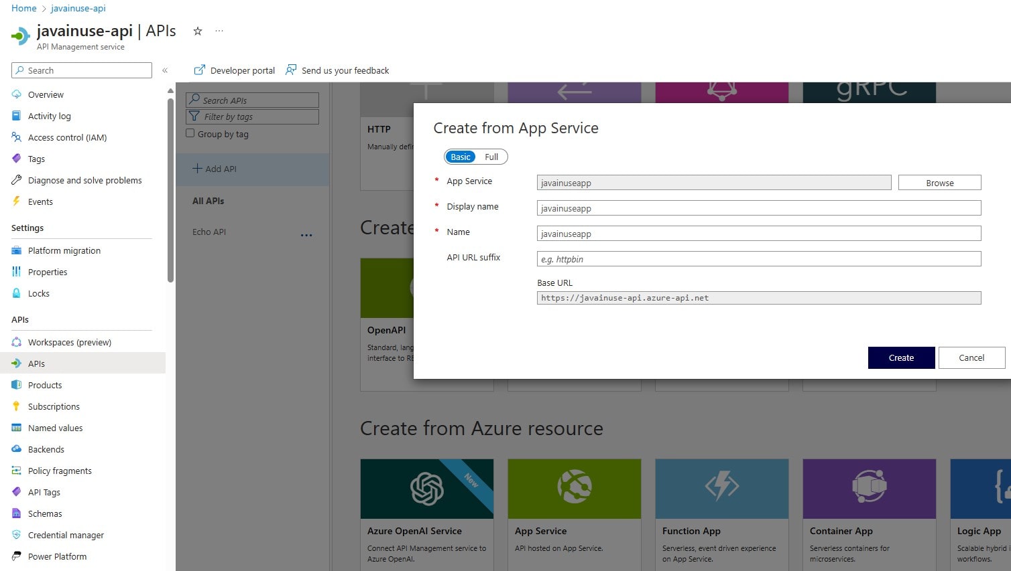Open the Developer portal link
1011x571 pixels.
point(235,70)
